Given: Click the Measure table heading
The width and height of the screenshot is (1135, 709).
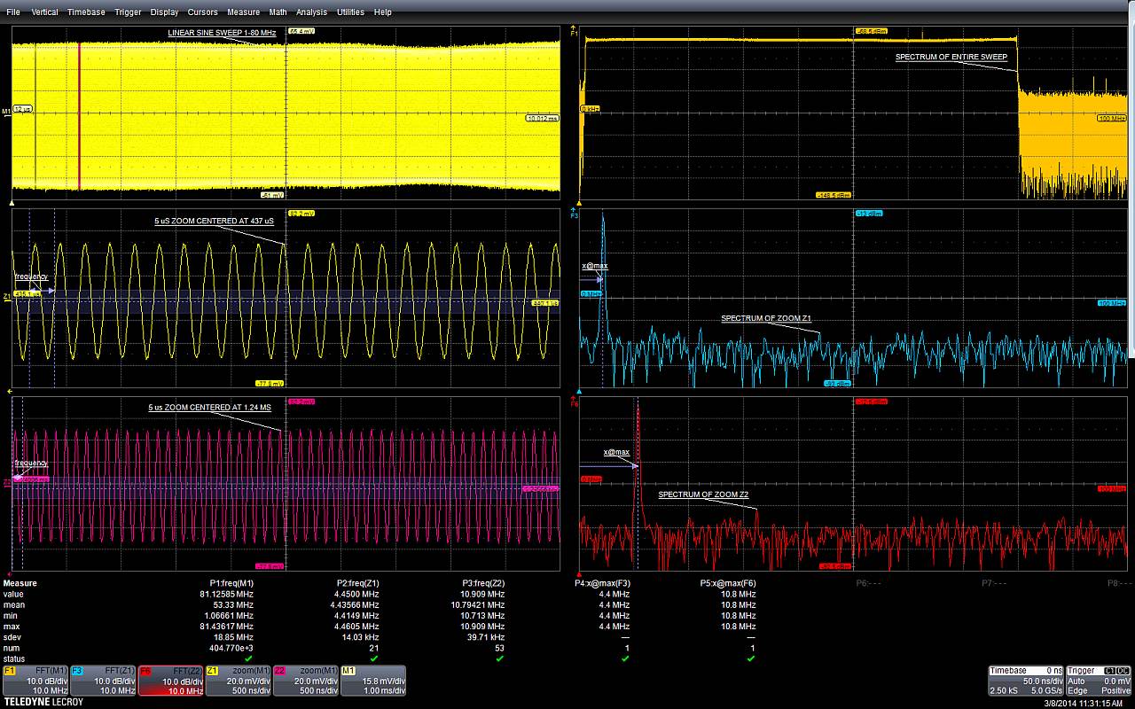Looking at the screenshot, I should coord(20,583).
